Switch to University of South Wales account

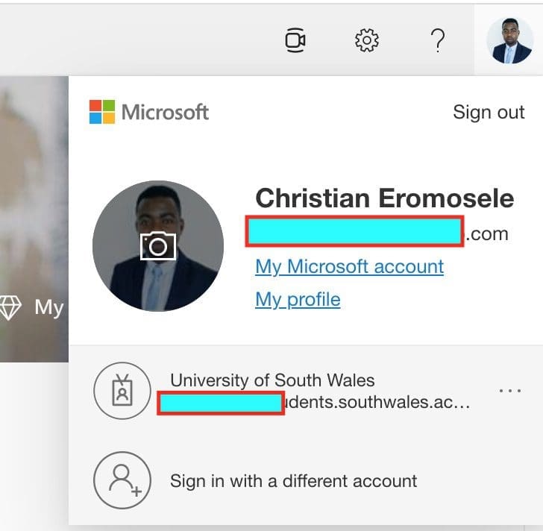(272, 380)
